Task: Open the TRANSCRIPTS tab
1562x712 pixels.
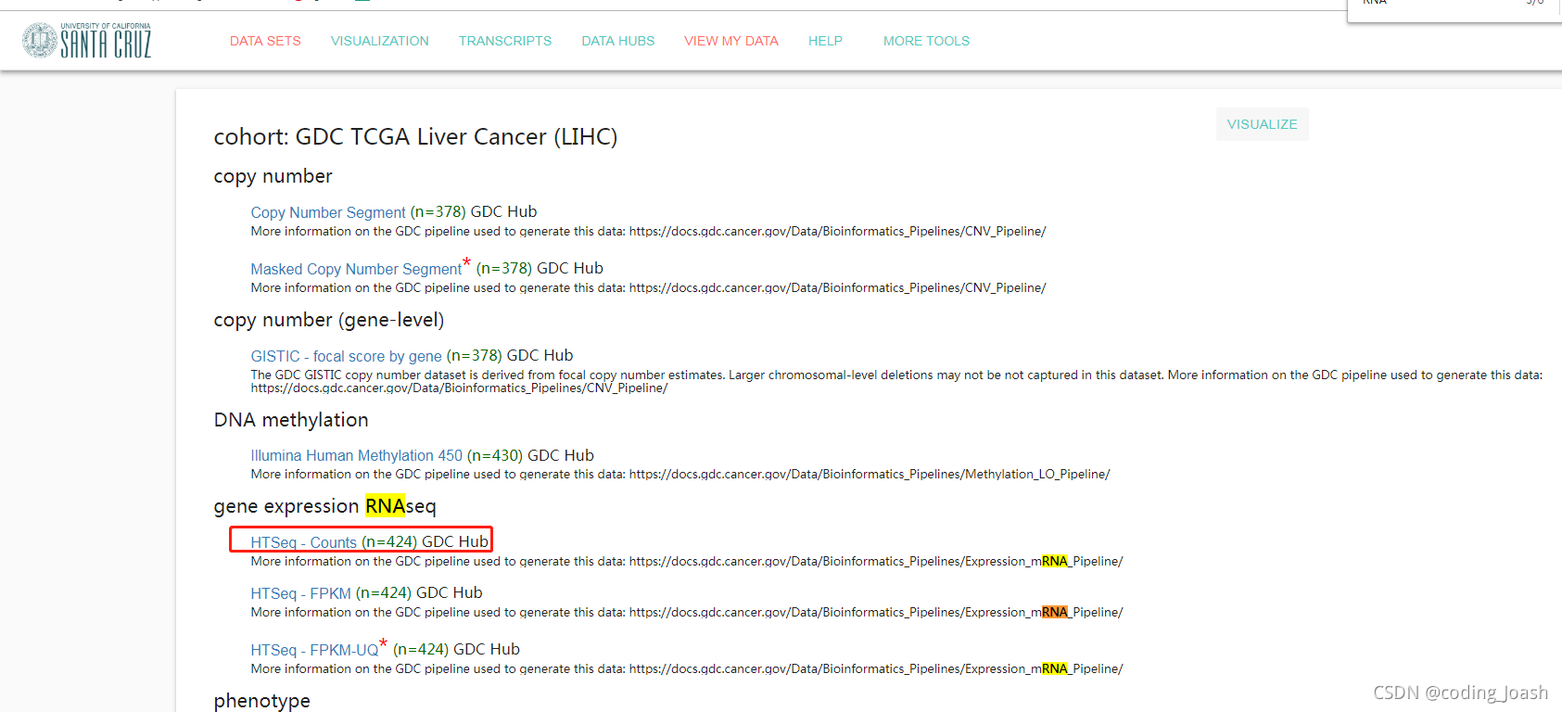Action: tap(505, 41)
